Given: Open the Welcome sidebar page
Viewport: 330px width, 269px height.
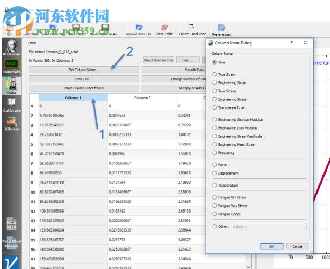Looking at the screenshot, I should [11, 48].
